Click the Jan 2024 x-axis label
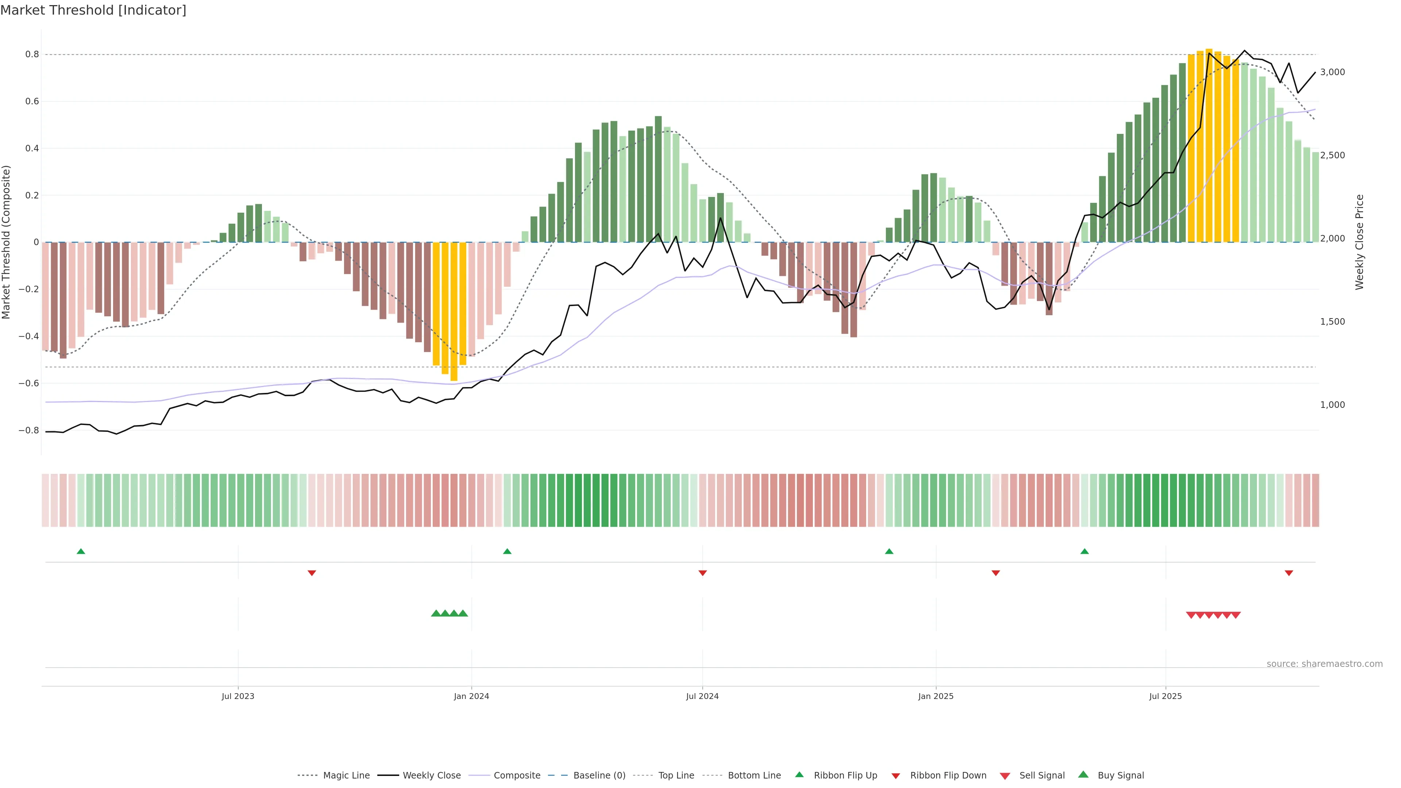Image resolution: width=1401 pixels, height=788 pixels. point(471,696)
